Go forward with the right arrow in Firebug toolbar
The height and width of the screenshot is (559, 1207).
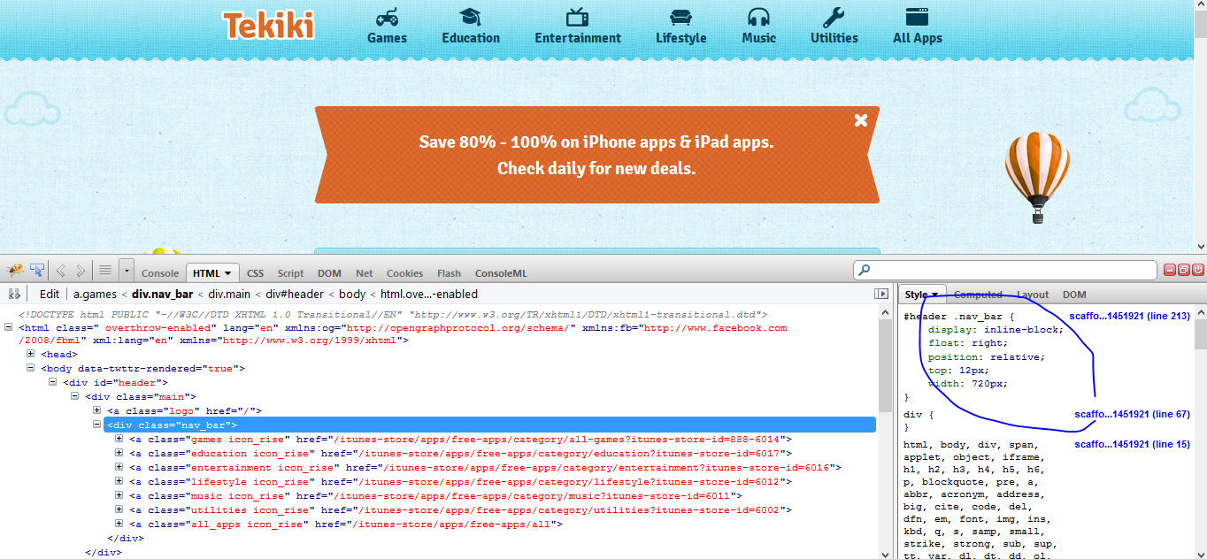pyautogui.click(x=81, y=271)
